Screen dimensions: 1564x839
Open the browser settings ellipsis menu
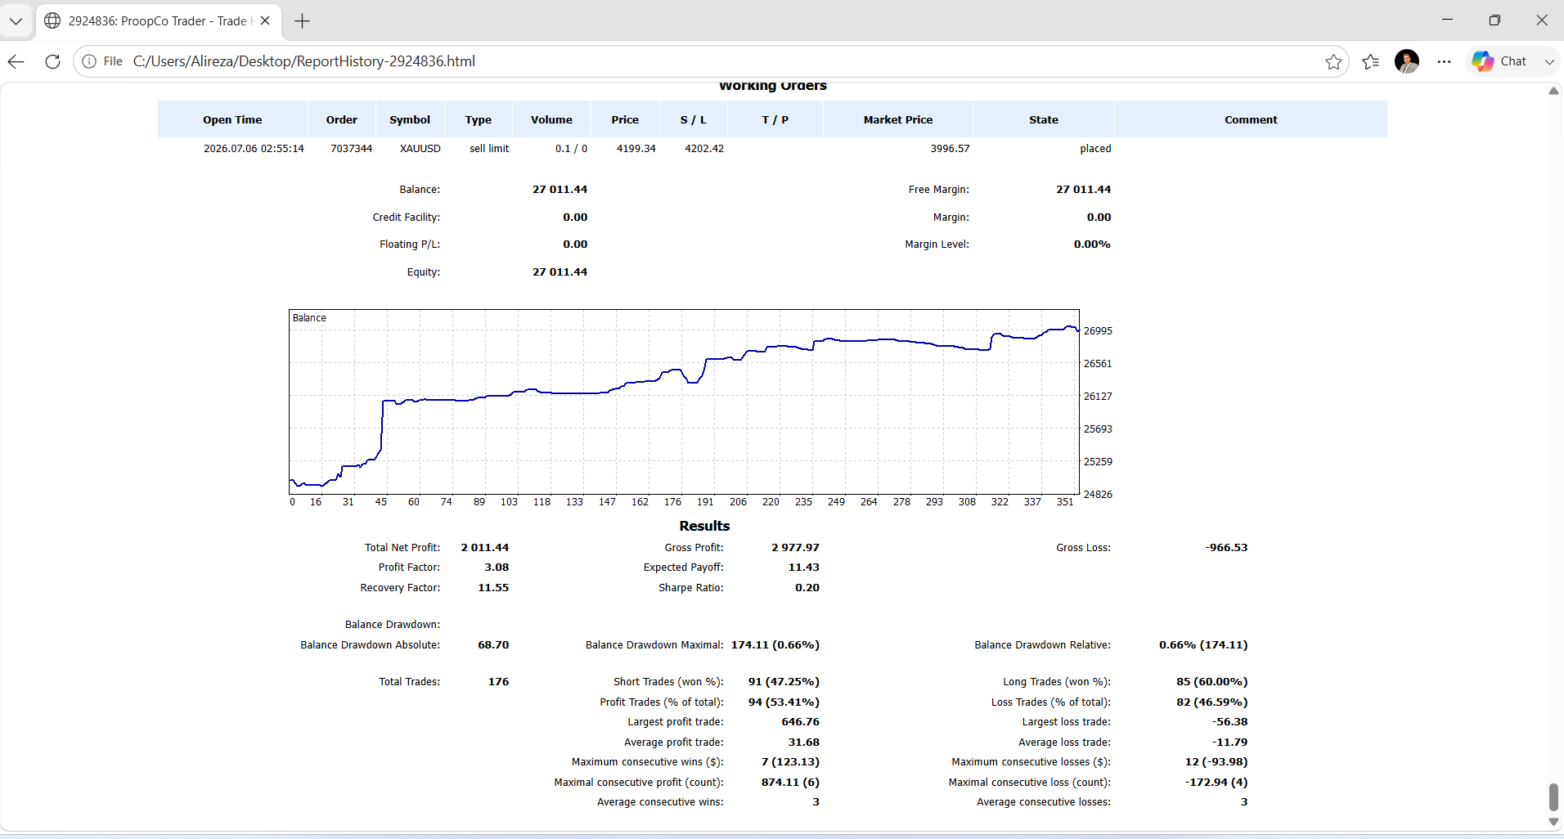point(1445,61)
